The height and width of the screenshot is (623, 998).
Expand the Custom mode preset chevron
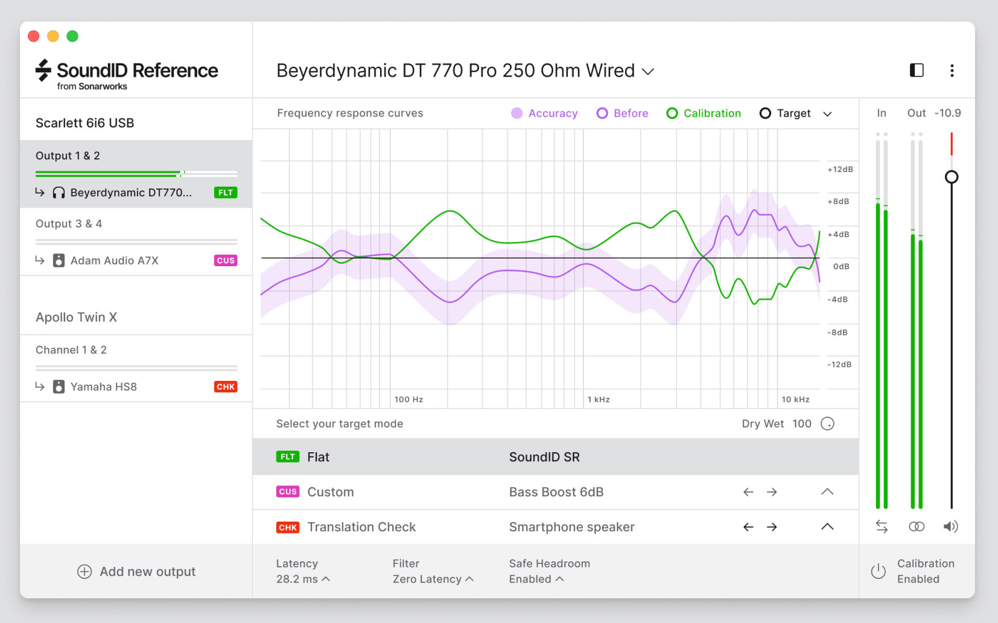[x=827, y=492]
